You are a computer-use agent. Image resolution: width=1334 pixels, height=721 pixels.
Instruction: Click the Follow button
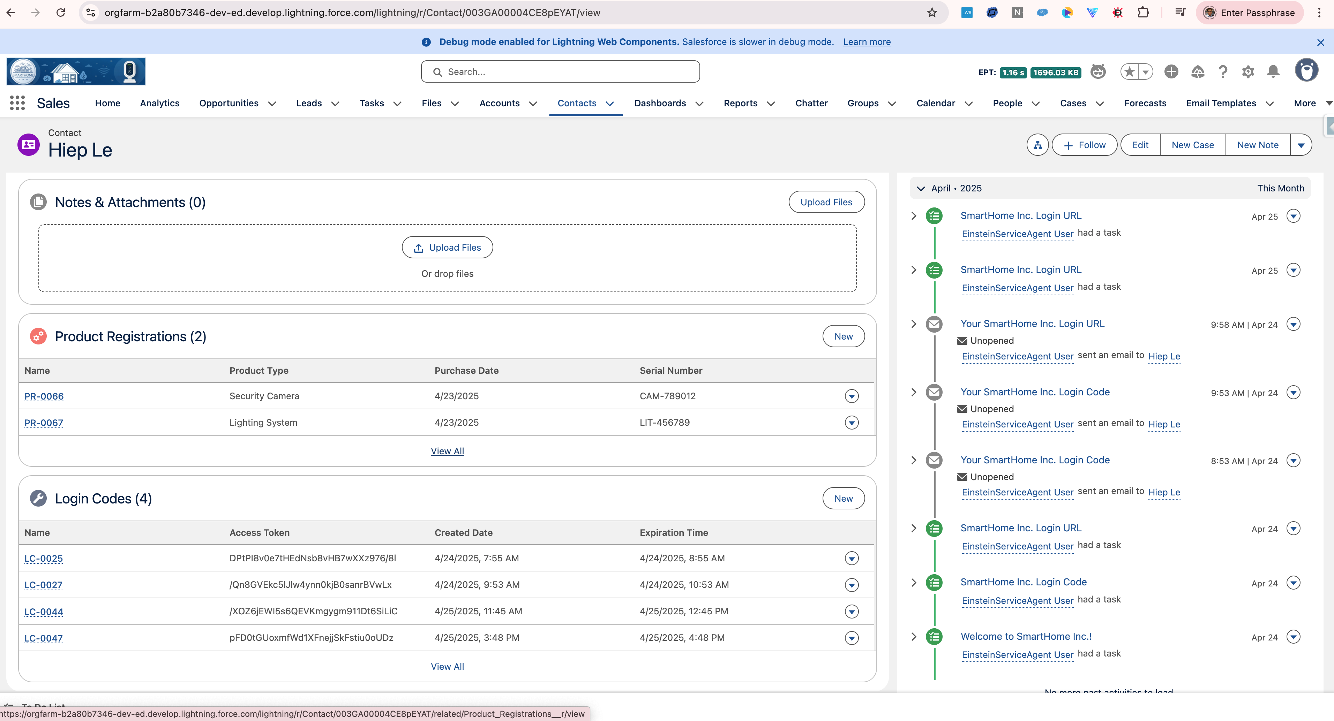(x=1084, y=145)
